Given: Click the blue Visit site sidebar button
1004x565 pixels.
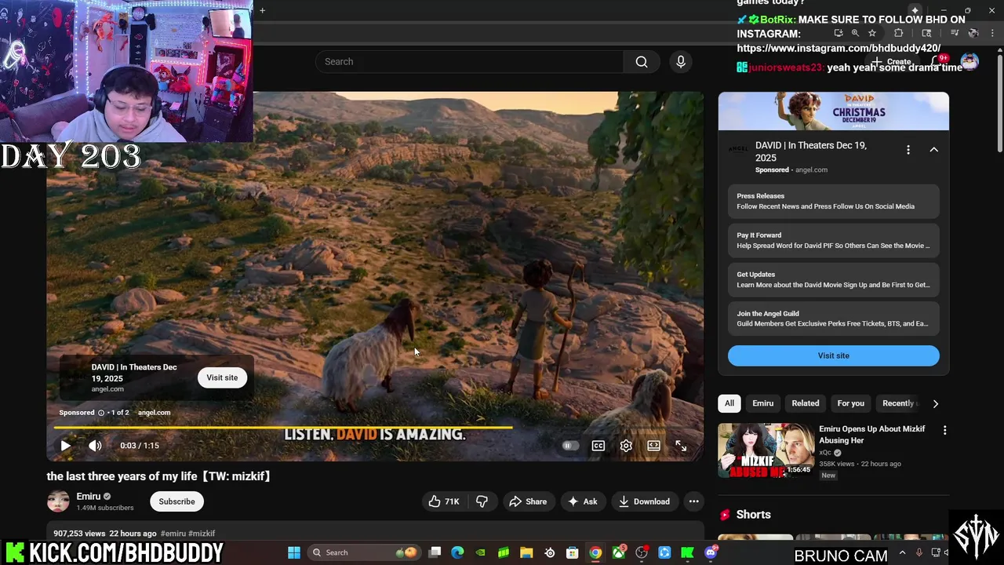Looking at the screenshot, I should pos(833,355).
